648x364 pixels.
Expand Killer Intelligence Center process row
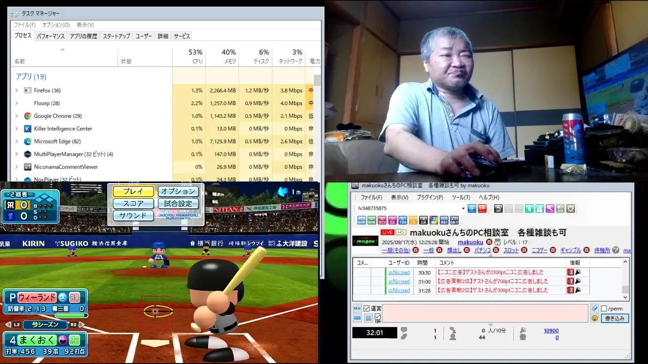tap(16, 128)
